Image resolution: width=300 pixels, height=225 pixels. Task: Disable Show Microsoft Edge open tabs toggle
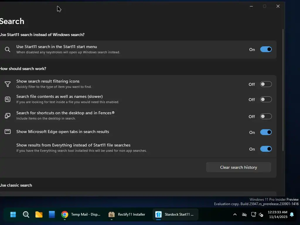[266, 132]
